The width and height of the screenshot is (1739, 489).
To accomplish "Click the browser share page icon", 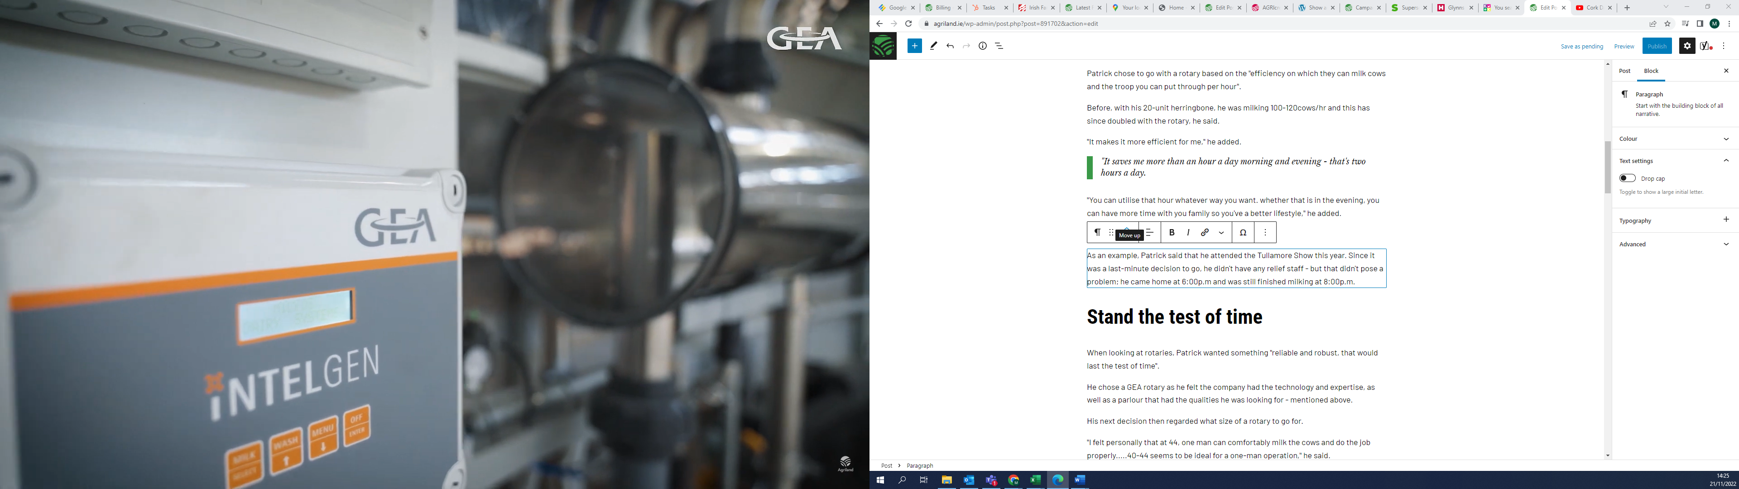I will [x=1653, y=24].
